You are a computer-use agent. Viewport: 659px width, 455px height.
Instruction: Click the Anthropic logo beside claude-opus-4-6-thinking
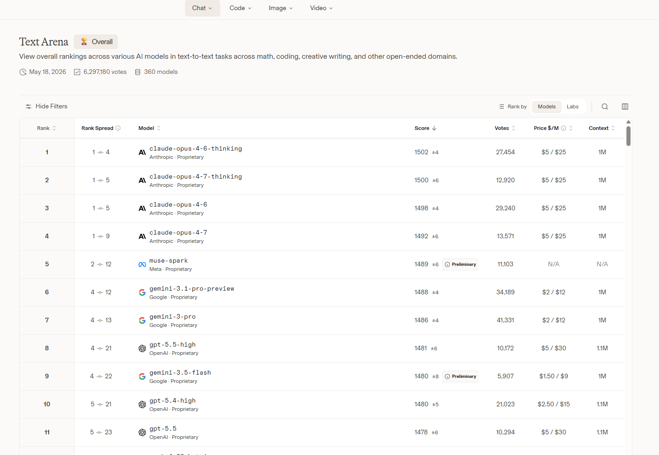click(x=142, y=152)
